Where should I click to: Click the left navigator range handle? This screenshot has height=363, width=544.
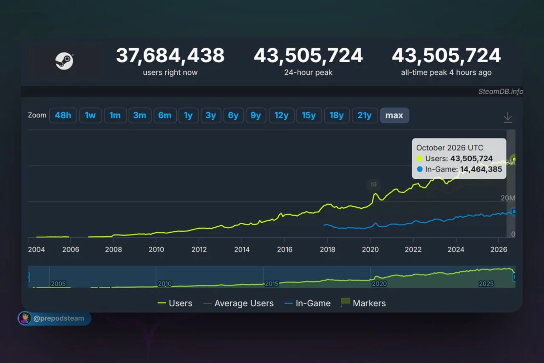[x=28, y=277]
